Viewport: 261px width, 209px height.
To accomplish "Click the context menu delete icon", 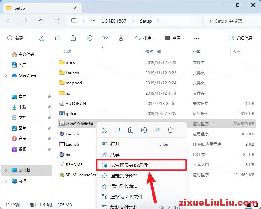I will [170, 130].
